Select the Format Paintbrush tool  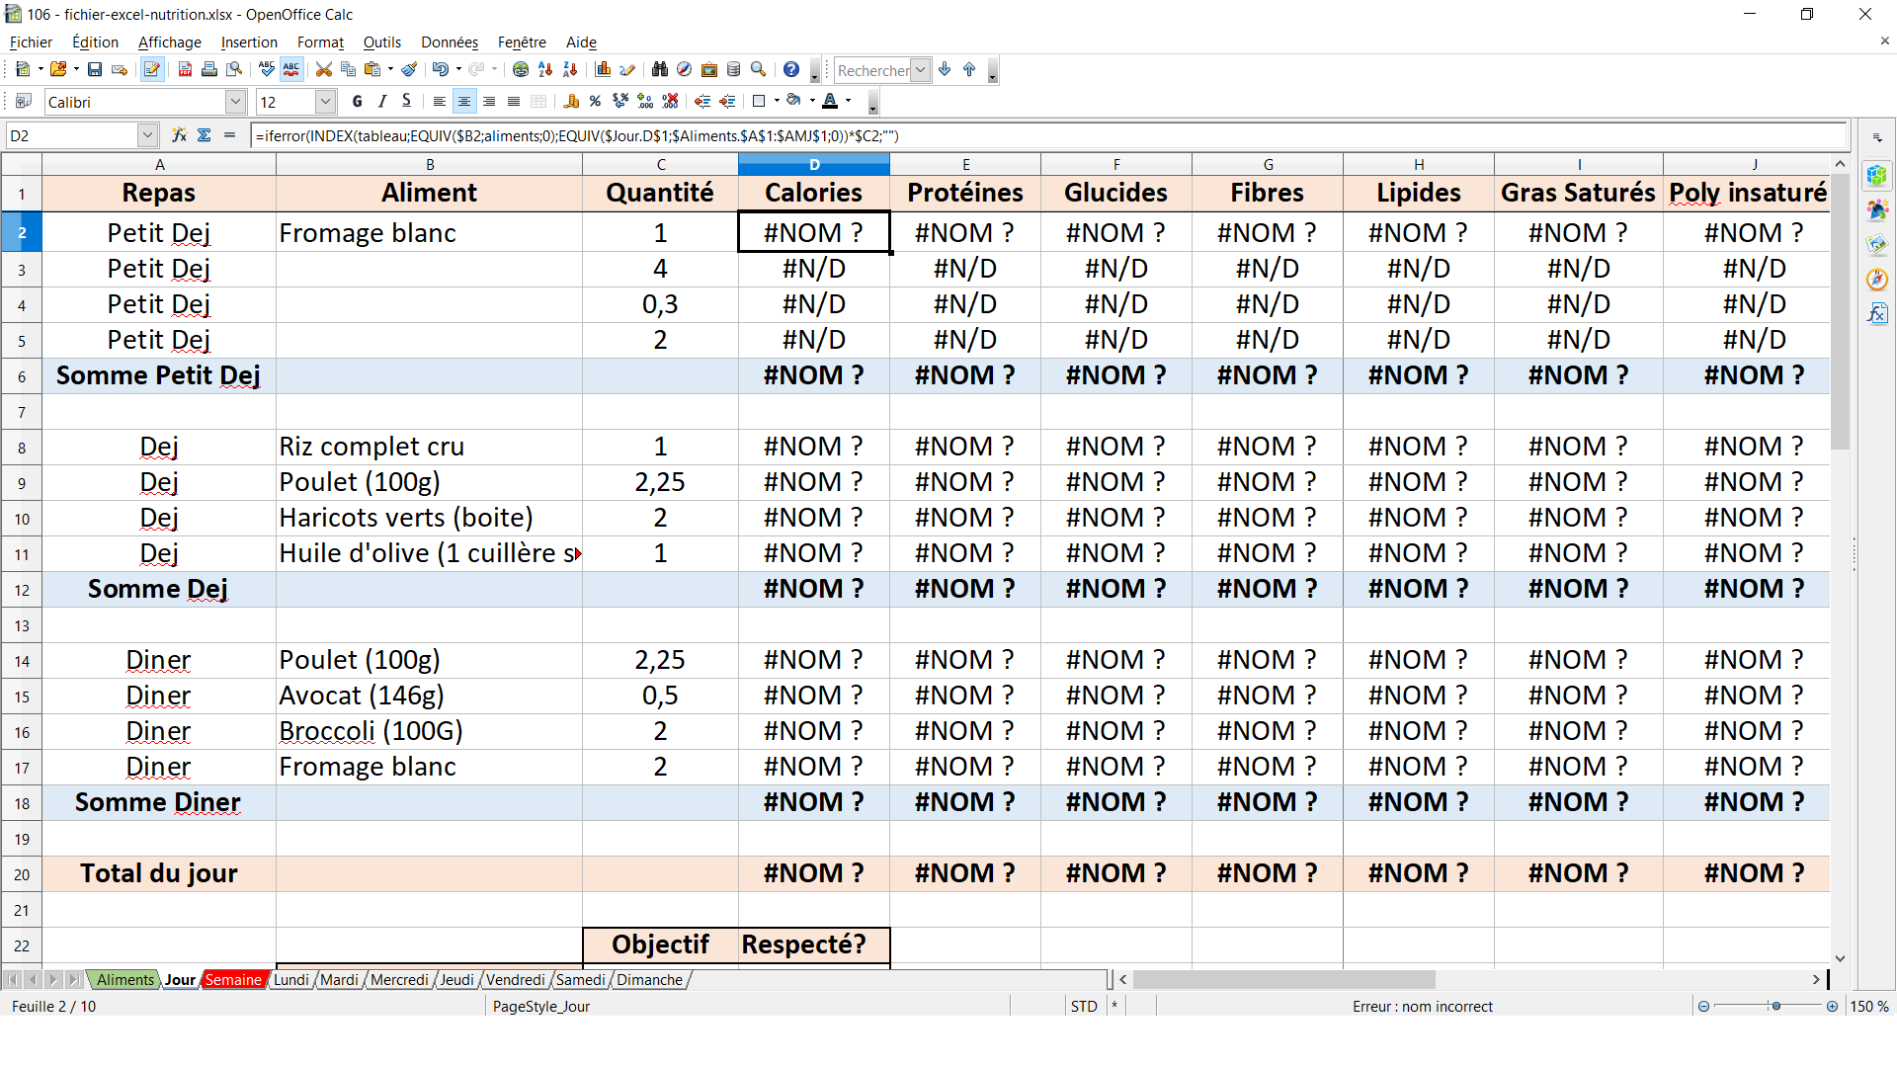[409, 69]
